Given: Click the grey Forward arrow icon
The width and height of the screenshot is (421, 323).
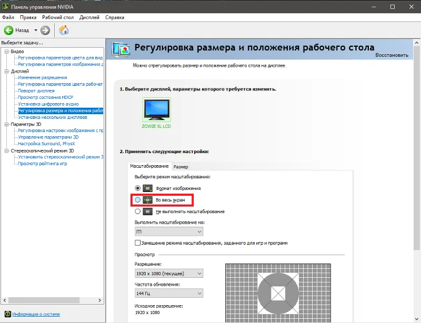Looking at the screenshot, I should pyautogui.click(x=45, y=31).
